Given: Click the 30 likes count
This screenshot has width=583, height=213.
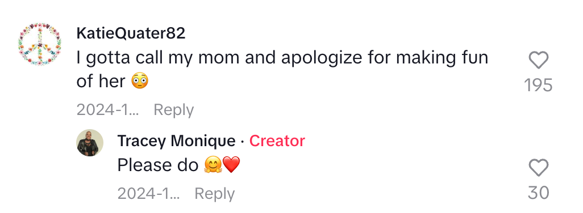Looking at the screenshot, I should coord(538,193).
